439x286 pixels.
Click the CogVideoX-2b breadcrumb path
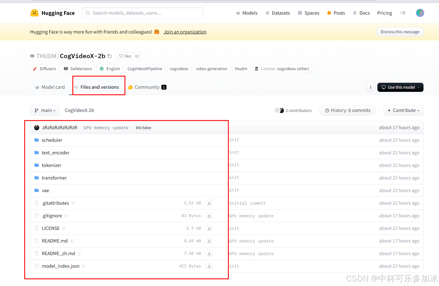(x=79, y=110)
